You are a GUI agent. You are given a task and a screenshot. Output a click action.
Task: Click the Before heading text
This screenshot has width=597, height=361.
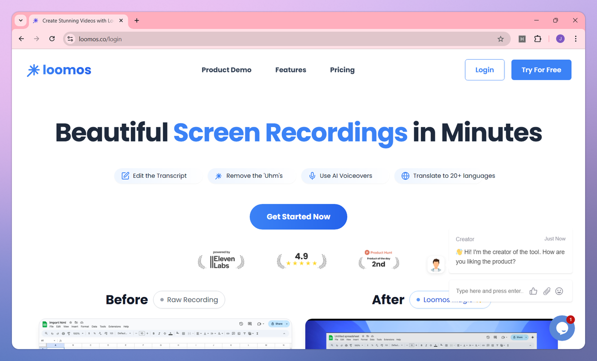(x=127, y=300)
